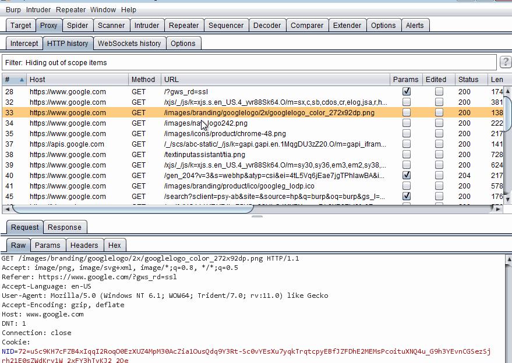This screenshot has width=512, height=363.
Task: Open the filter help question mark icon
Action: [x=506, y=63]
